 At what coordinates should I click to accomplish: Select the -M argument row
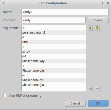coord(54,56)
